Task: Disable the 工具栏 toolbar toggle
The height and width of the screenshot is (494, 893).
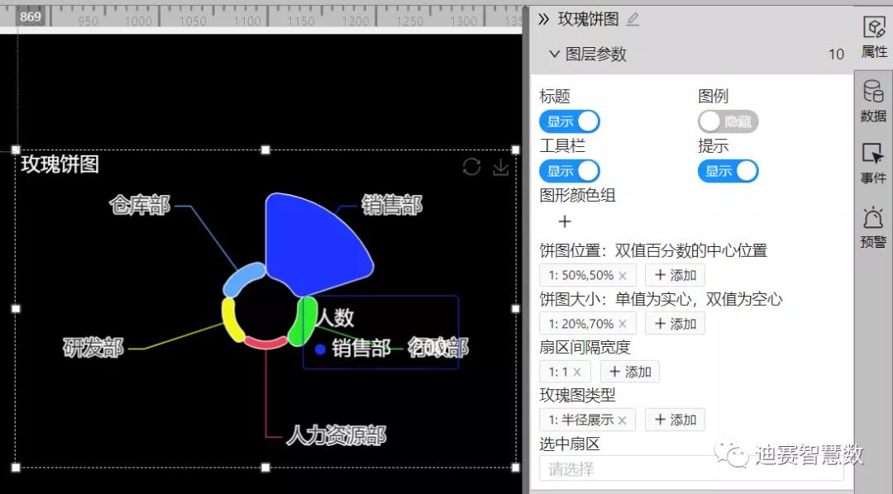Action: point(570,171)
